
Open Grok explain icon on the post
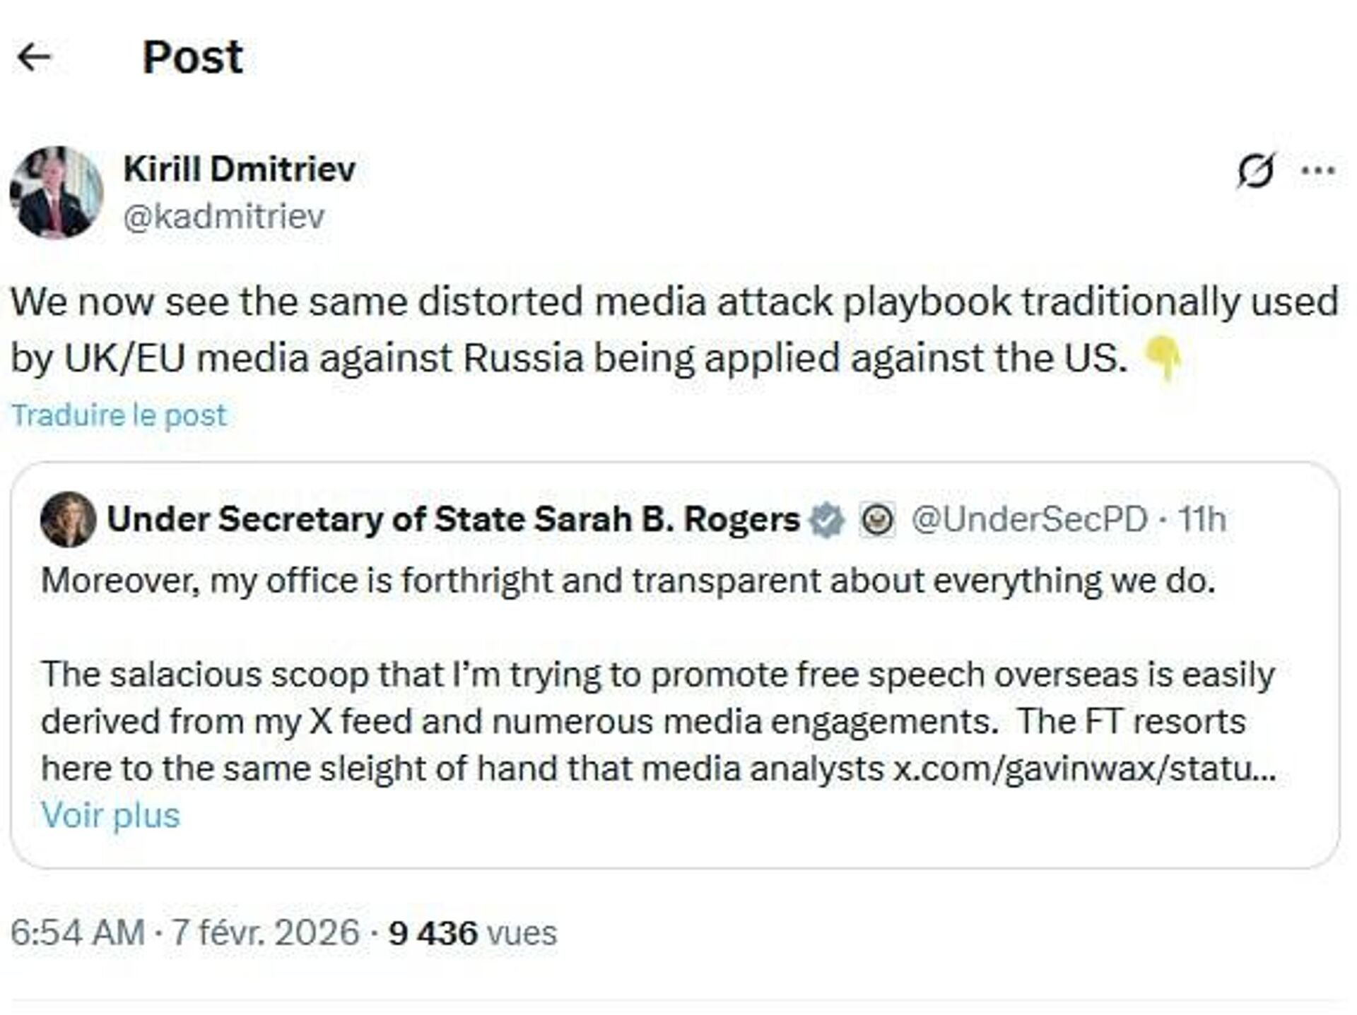tap(1255, 170)
